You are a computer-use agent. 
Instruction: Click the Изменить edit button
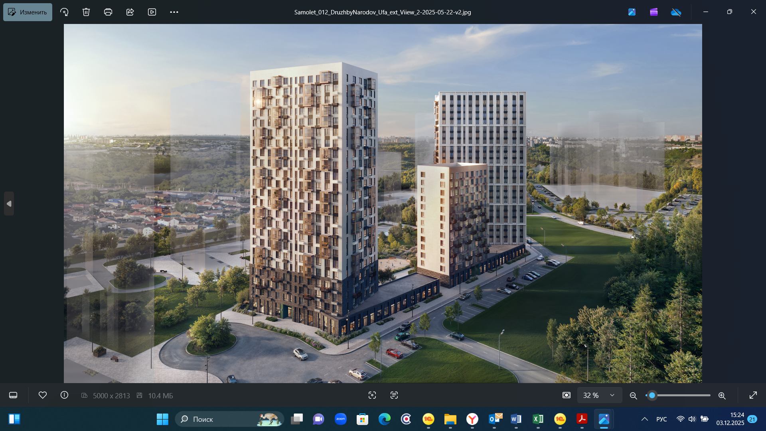[28, 12]
